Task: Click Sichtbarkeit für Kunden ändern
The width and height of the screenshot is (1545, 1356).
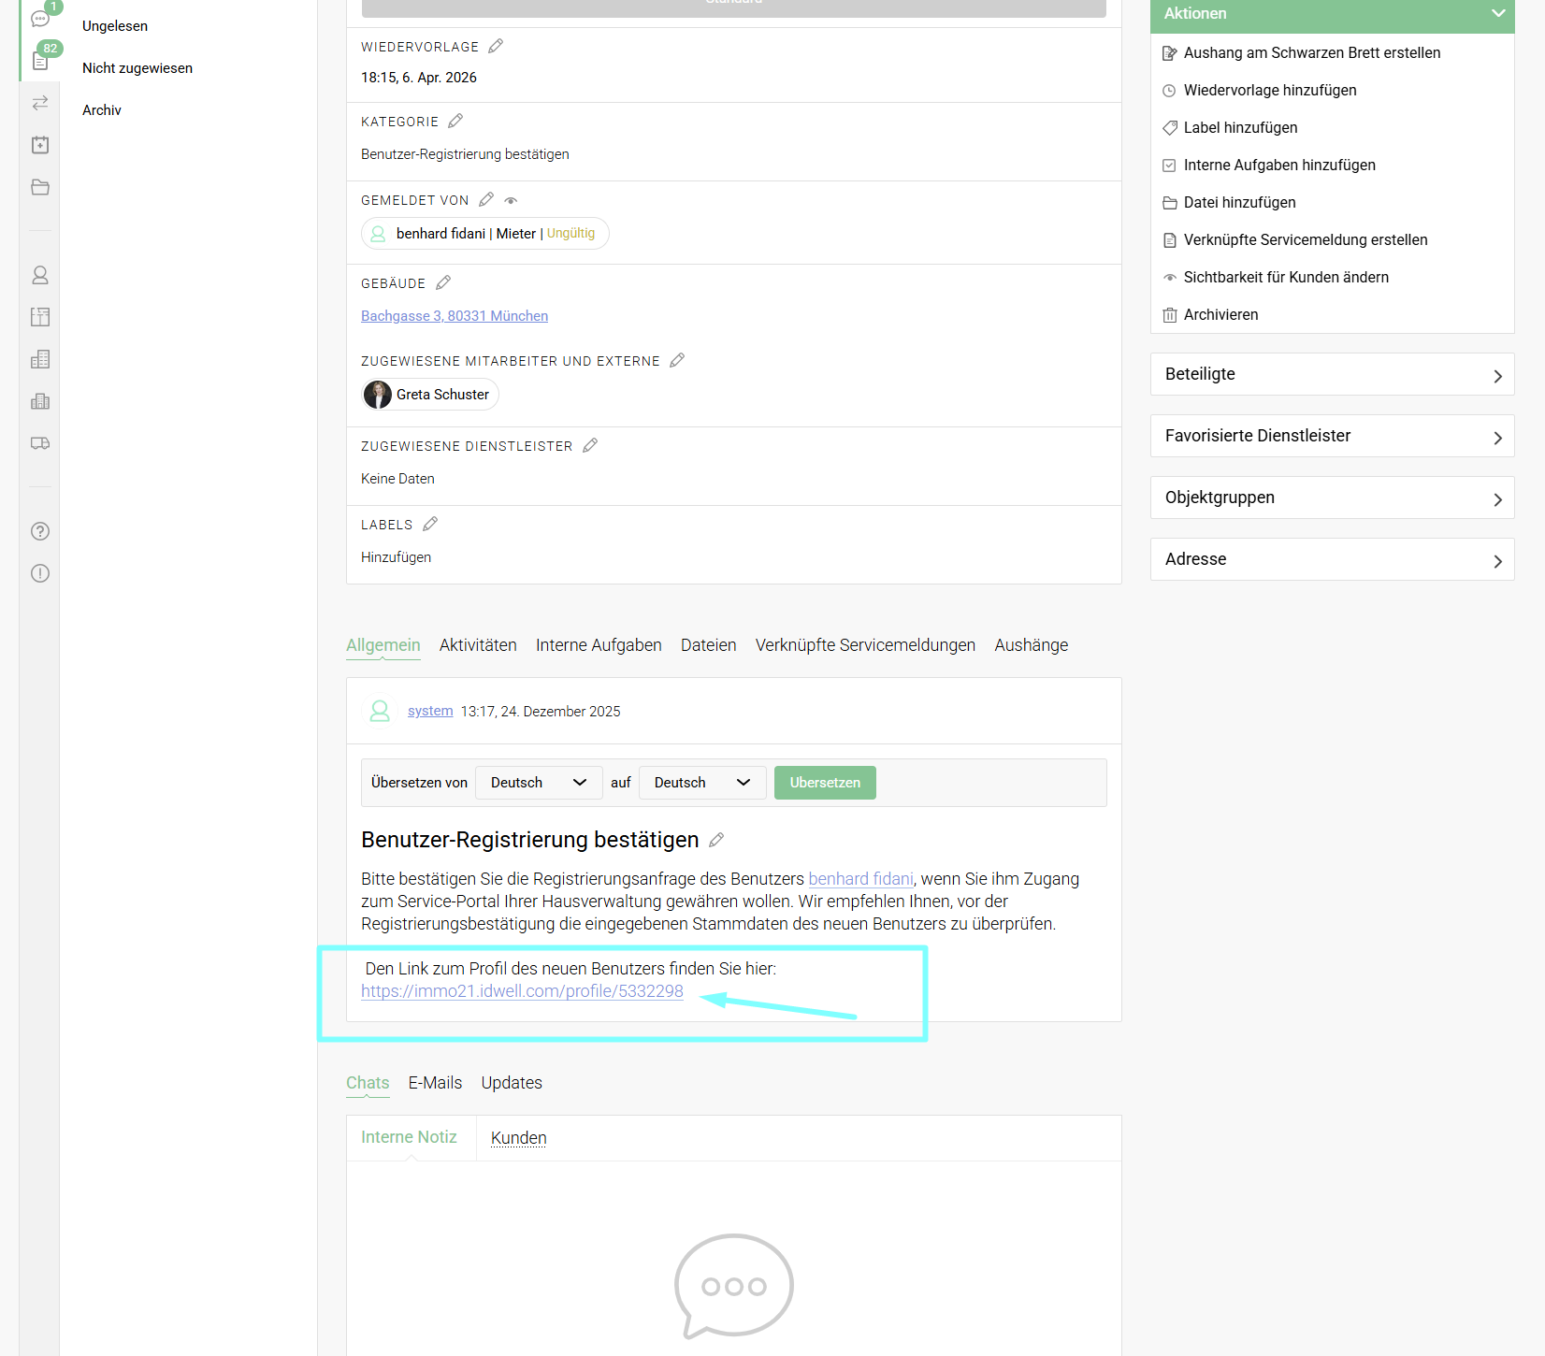Action: 1285,277
